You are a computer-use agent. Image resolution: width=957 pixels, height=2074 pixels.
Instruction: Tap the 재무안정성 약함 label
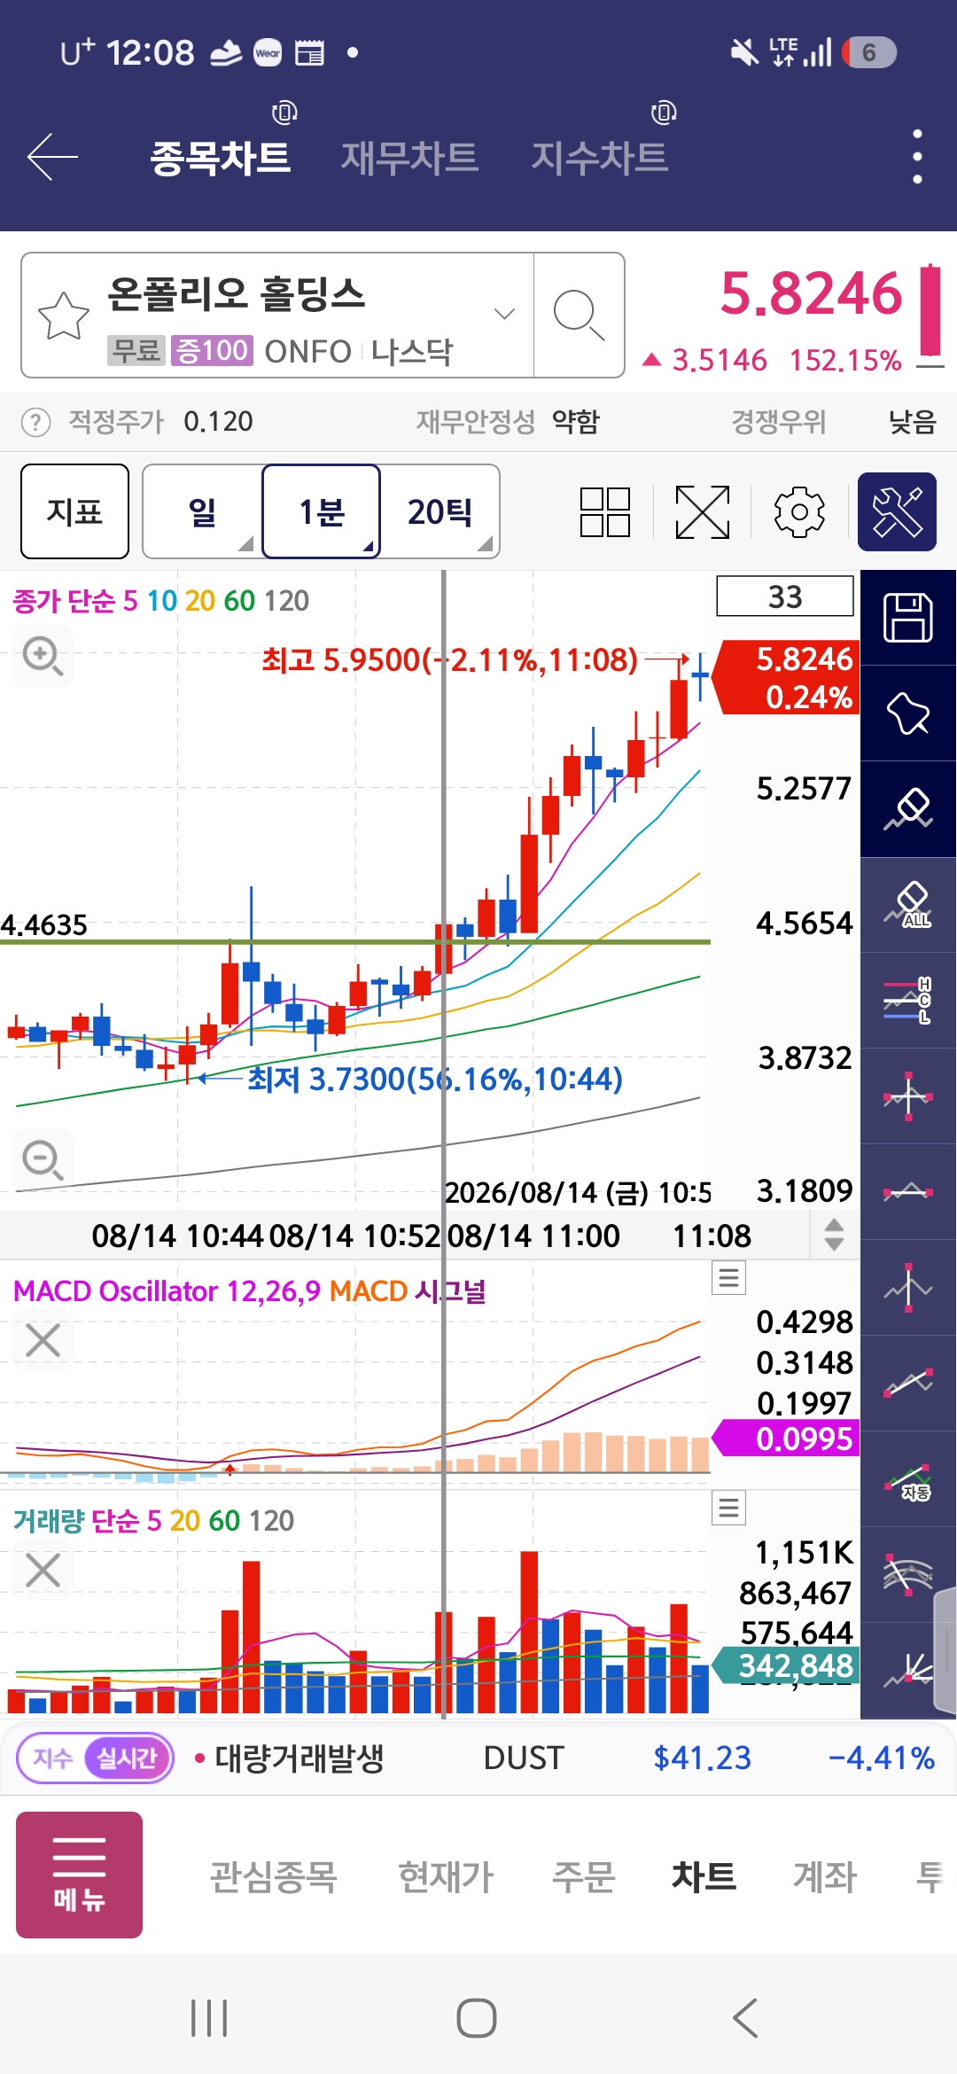(508, 422)
